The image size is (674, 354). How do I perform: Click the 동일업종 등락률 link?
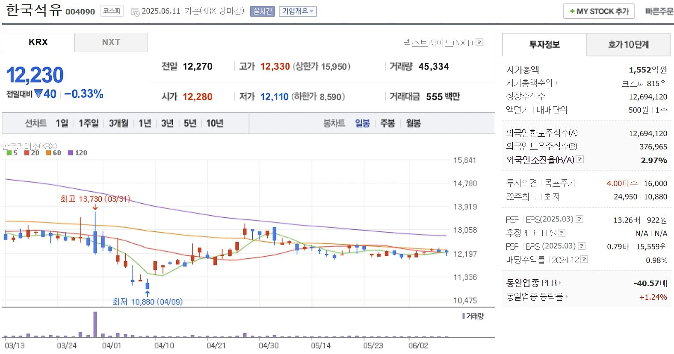coord(535,296)
